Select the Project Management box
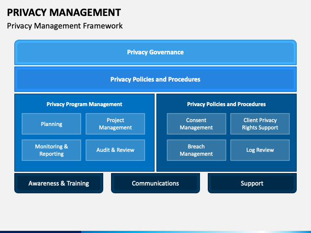The height and width of the screenshot is (233, 311). tap(115, 124)
